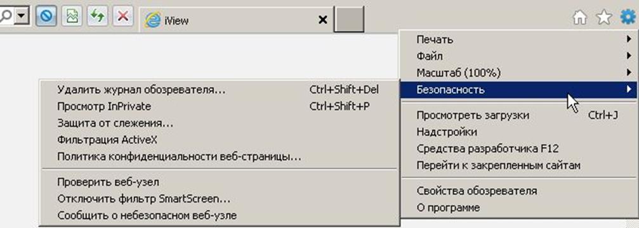Open a new blank tab
This screenshot has width=639, height=228.
pos(349,19)
